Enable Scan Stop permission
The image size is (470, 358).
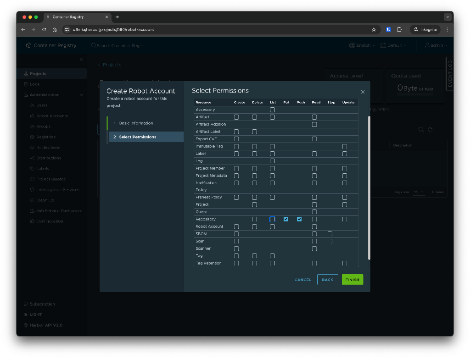click(330, 241)
